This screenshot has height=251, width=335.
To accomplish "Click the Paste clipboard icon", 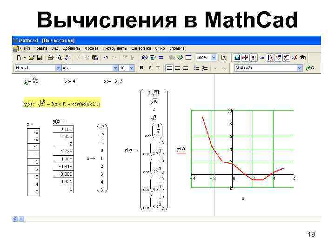I will (x=95, y=58).
